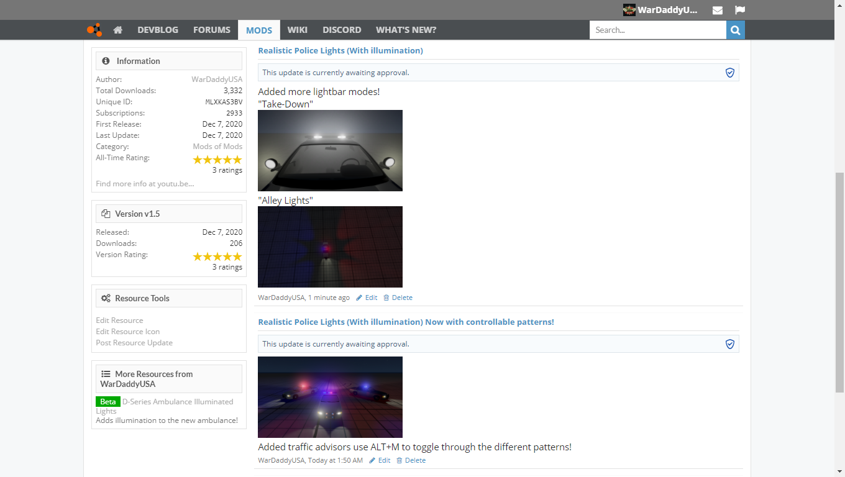Viewport: 845px width, 477px height.
Task: Click Post Resource Update link
Action: click(134, 343)
